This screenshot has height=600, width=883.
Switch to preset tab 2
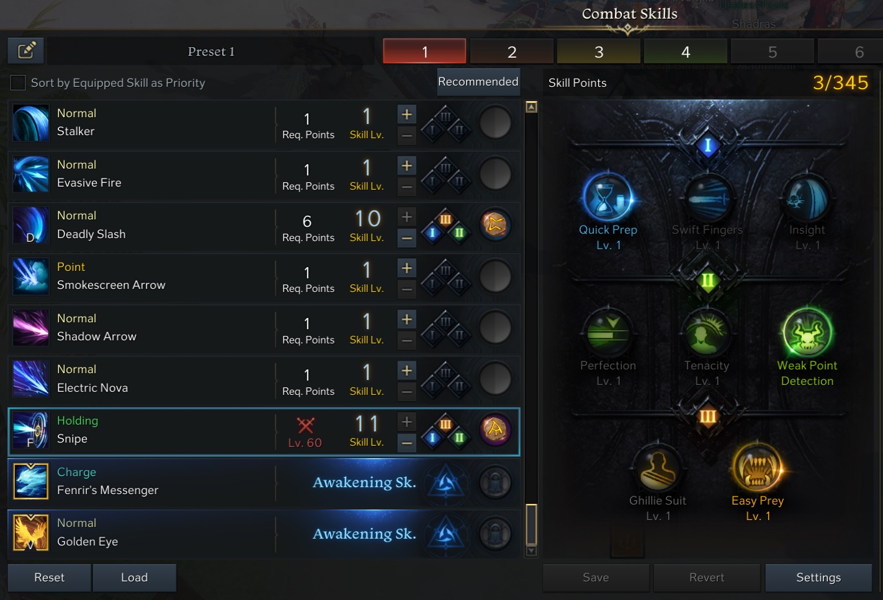pos(512,51)
